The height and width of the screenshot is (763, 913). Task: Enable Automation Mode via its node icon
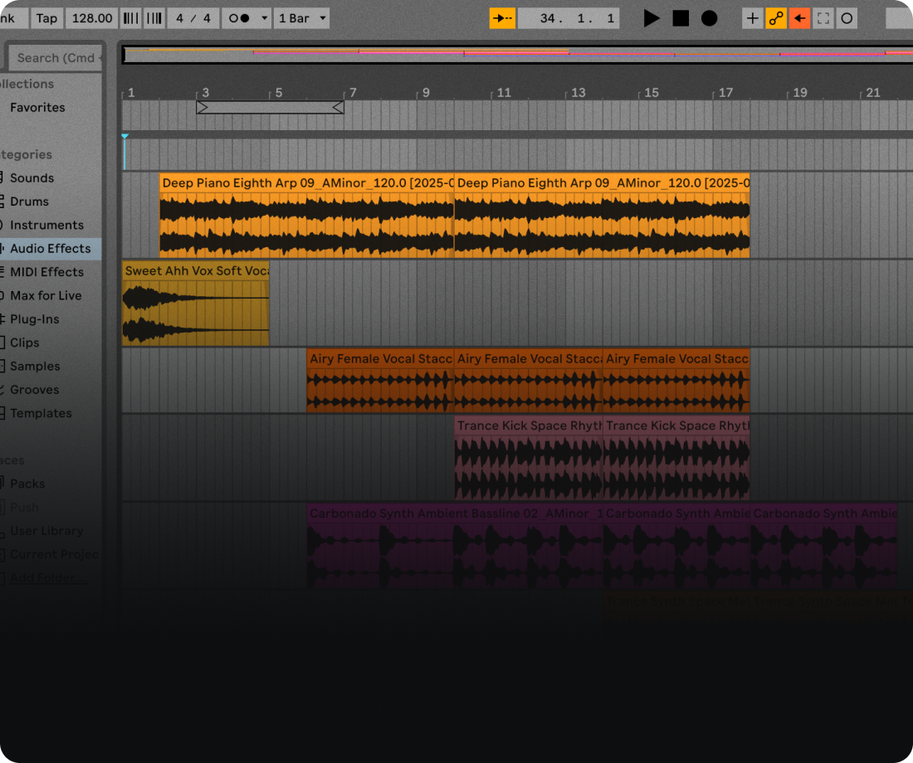click(x=775, y=17)
